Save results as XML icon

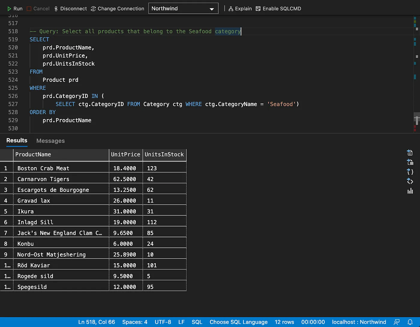(410, 181)
